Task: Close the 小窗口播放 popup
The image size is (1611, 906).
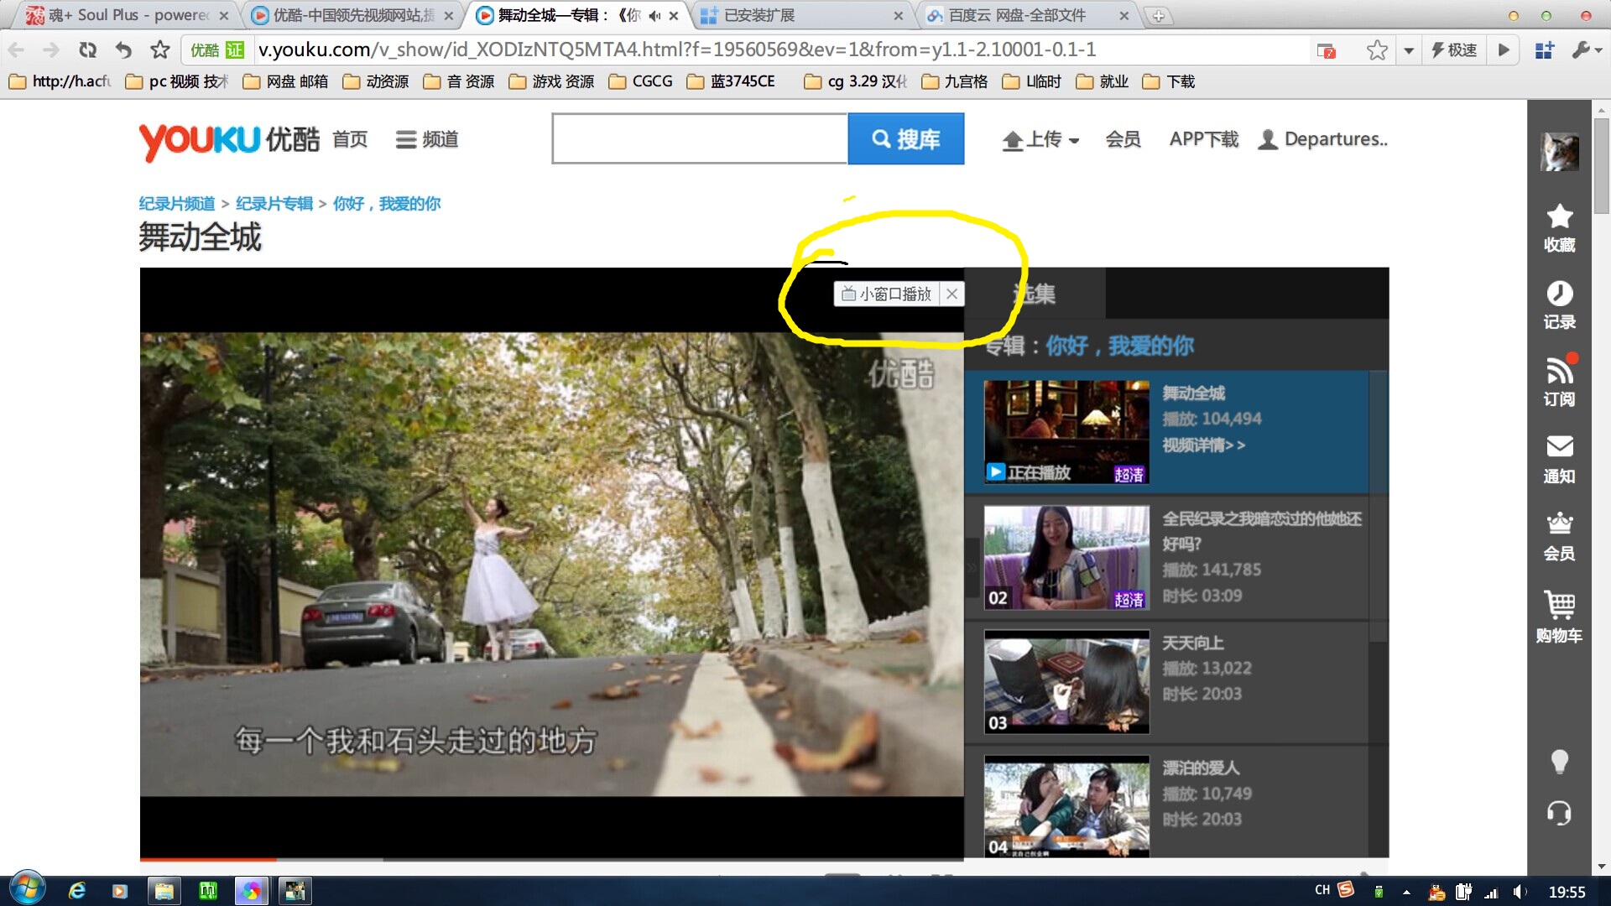Action: [x=951, y=294]
